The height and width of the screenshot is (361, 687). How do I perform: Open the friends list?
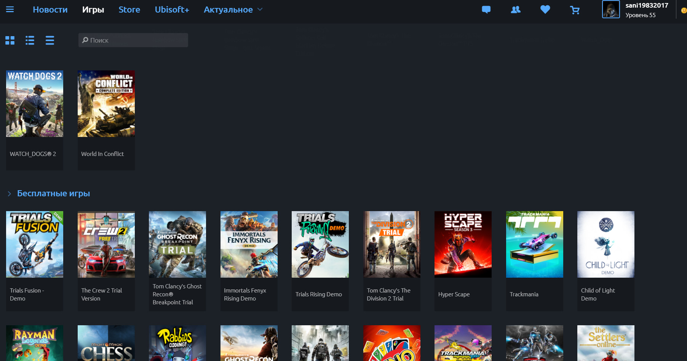[x=516, y=10]
